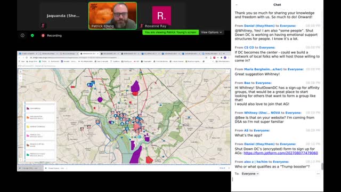Click the message 'What's the app?'

click(248, 135)
